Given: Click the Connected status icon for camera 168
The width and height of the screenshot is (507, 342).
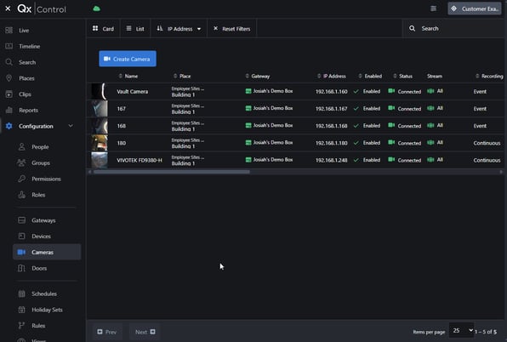Looking at the screenshot, I should coord(391,125).
